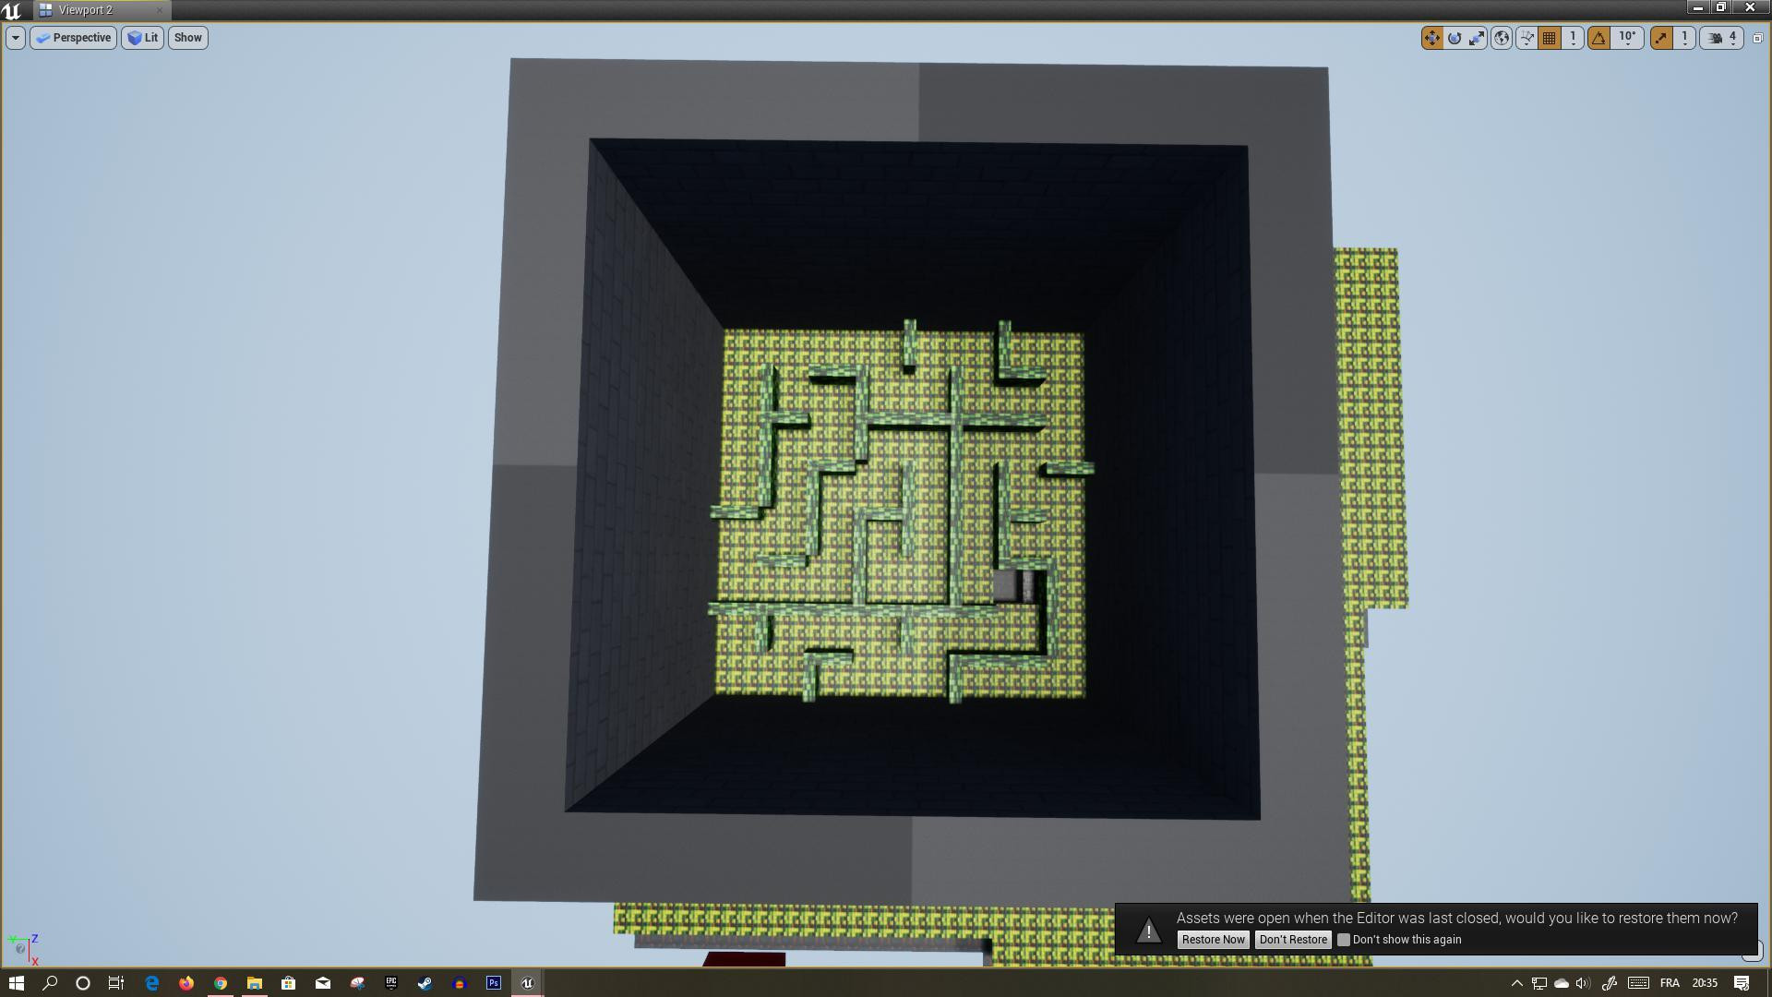
Task: Open scale snap value dropdown
Action: tap(1684, 38)
